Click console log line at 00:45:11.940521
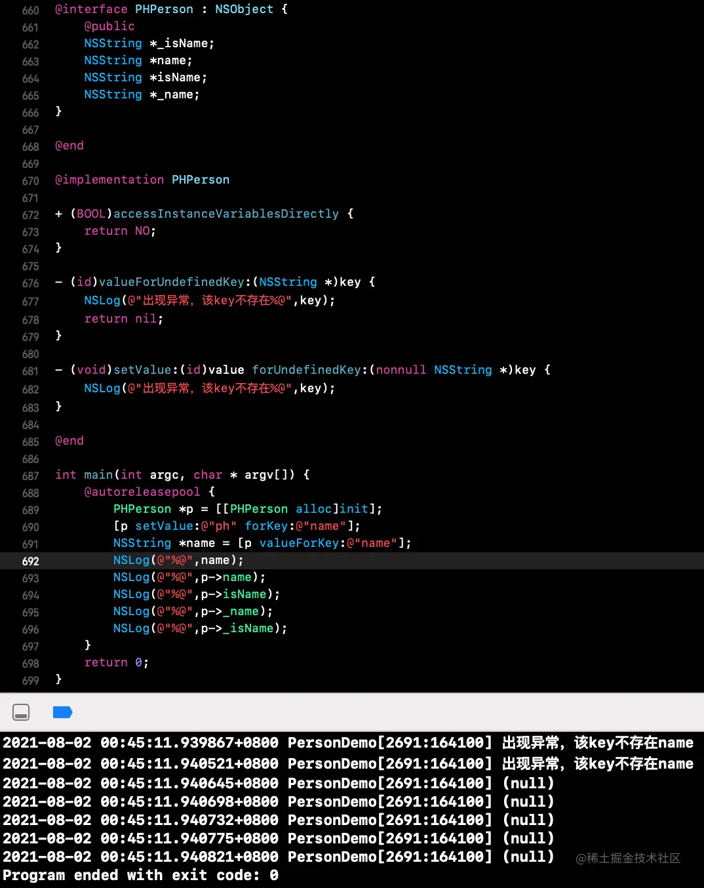704x888 pixels. pyautogui.click(x=348, y=764)
